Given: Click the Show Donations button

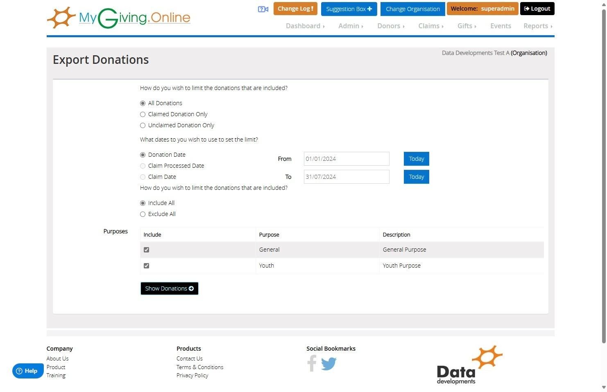Looking at the screenshot, I should click(169, 288).
